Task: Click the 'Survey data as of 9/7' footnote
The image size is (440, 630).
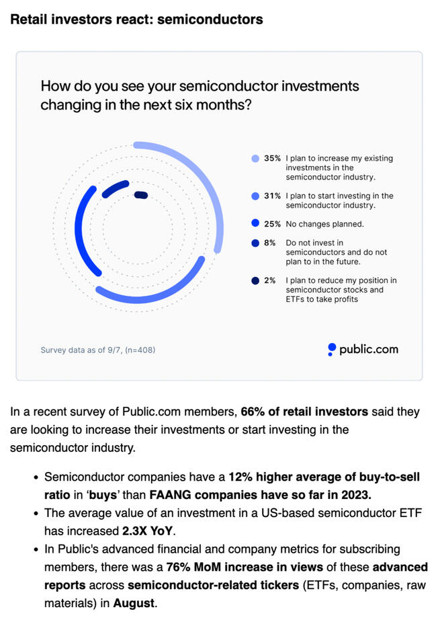Action: (98, 350)
